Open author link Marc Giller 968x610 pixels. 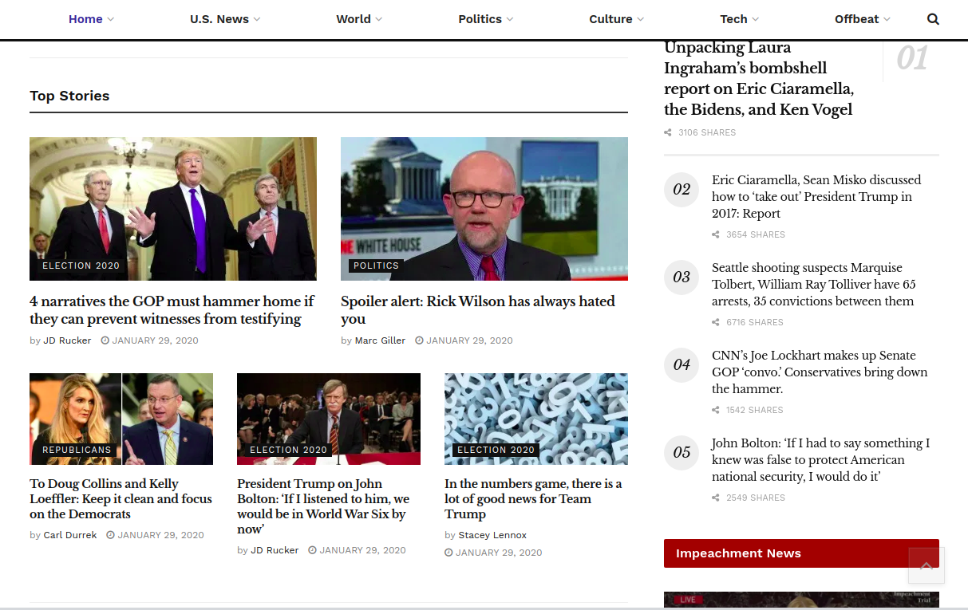coord(380,340)
